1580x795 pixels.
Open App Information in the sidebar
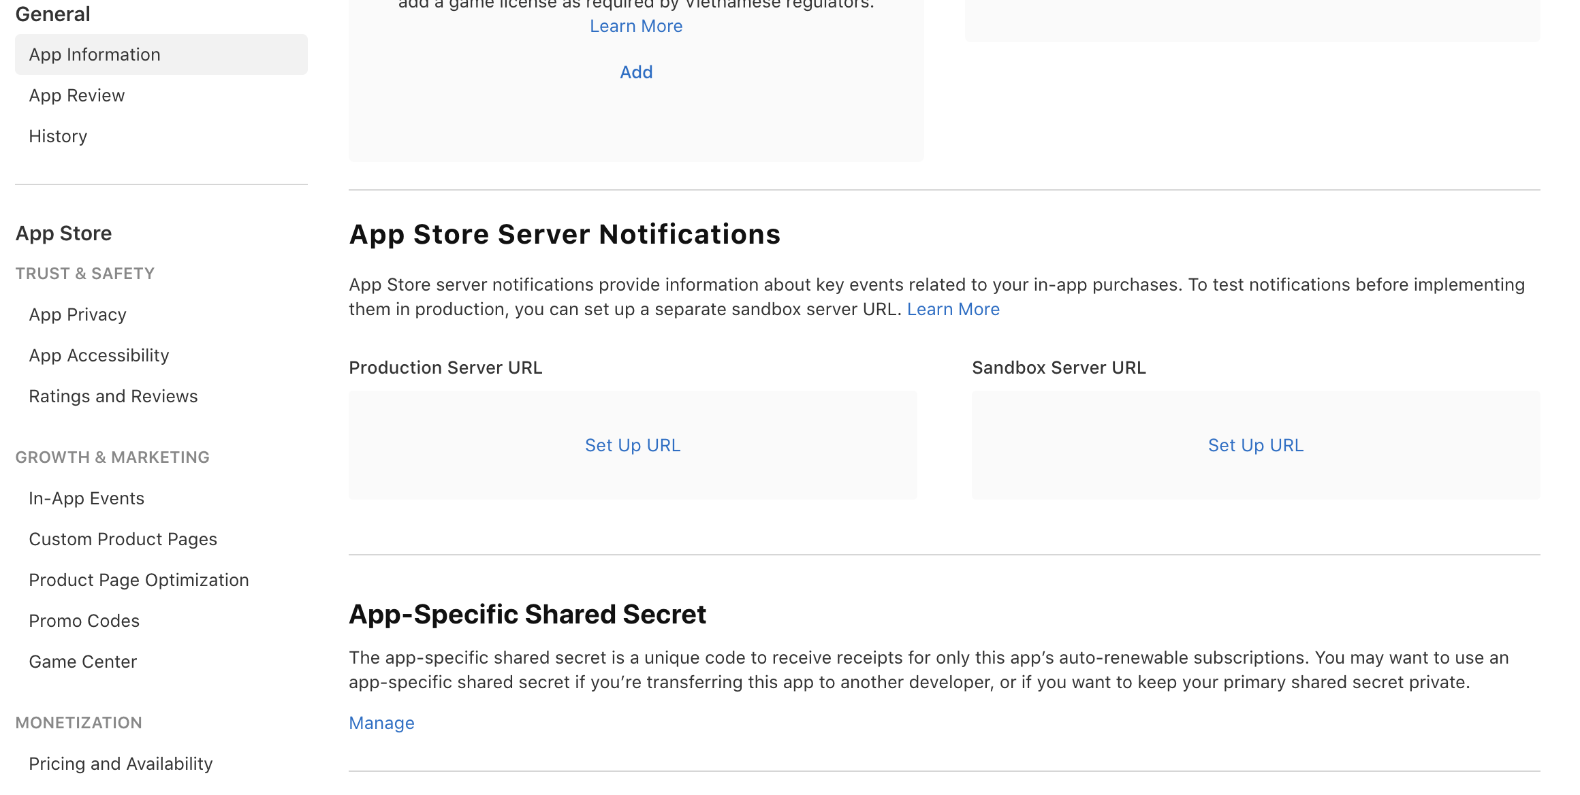click(x=94, y=54)
